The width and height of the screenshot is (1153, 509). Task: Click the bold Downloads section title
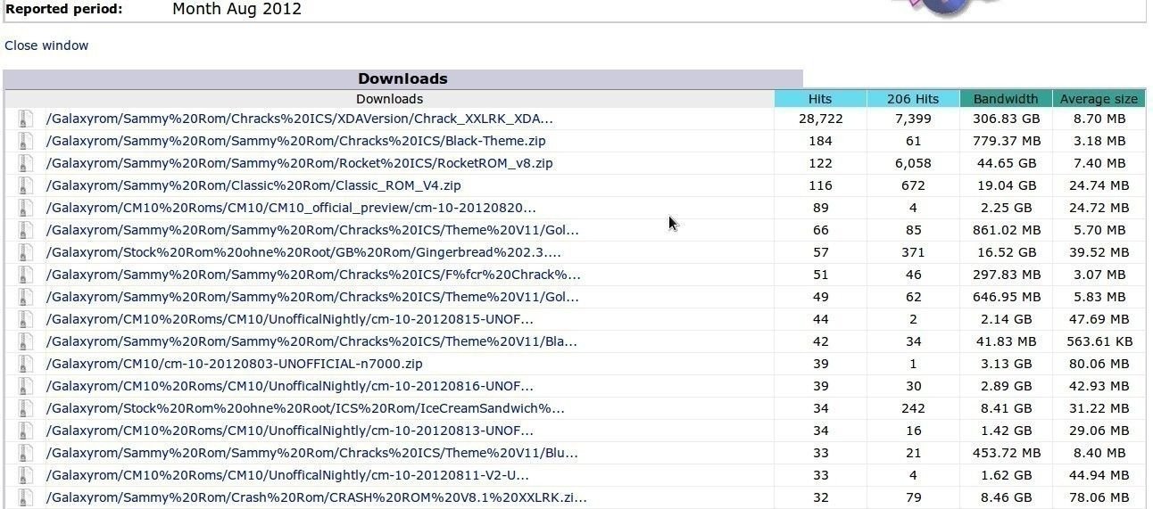tap(402, 78)
